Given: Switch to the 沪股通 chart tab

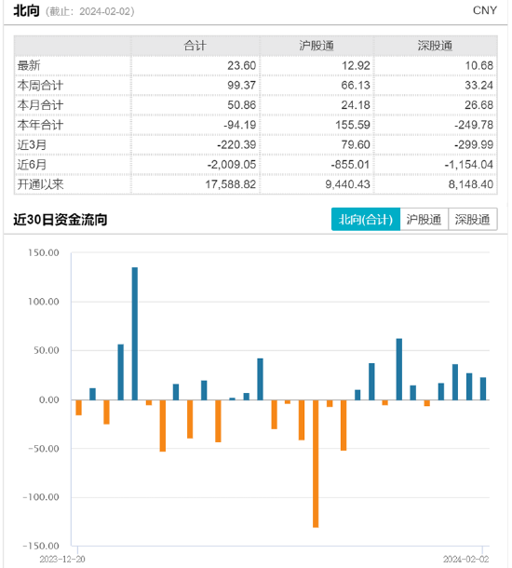Looking at the screenshot, I should coord(424,219).
